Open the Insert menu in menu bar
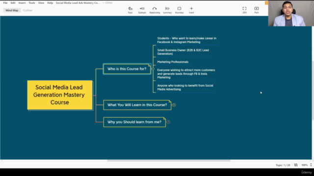Screen dimensions: 314x176 point(22,3)
